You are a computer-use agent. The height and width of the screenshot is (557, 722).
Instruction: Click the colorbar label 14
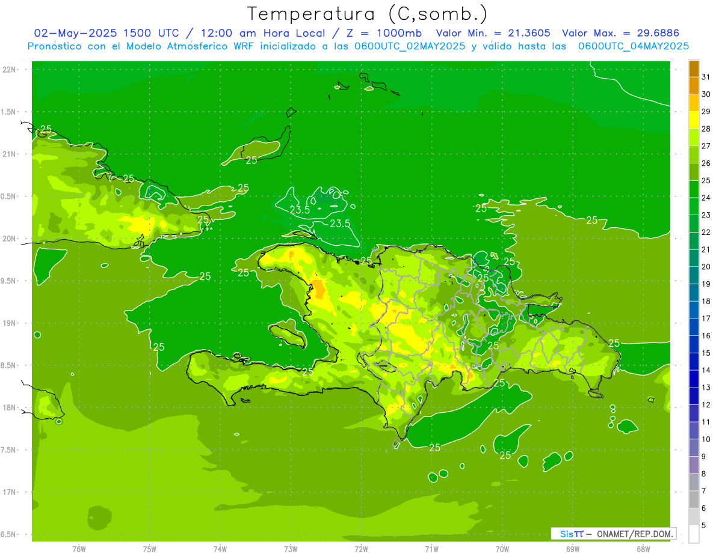click(706, 370)
